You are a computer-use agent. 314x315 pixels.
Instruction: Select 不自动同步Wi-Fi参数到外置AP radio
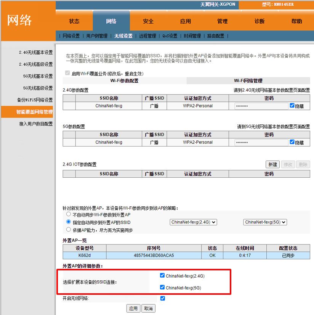coord(69,214)
